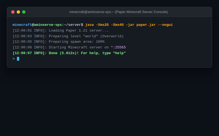Click paper.jar in the command line
This screenshot has height=136, width=219.
coord(146,25)
